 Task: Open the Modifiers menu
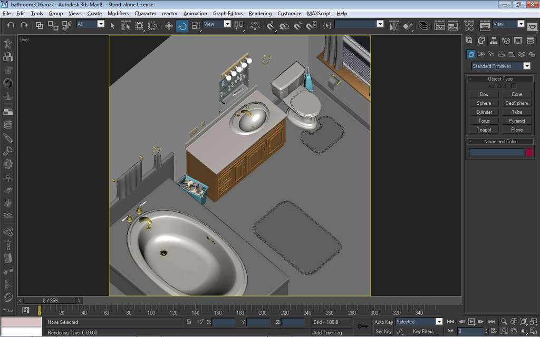118,13
